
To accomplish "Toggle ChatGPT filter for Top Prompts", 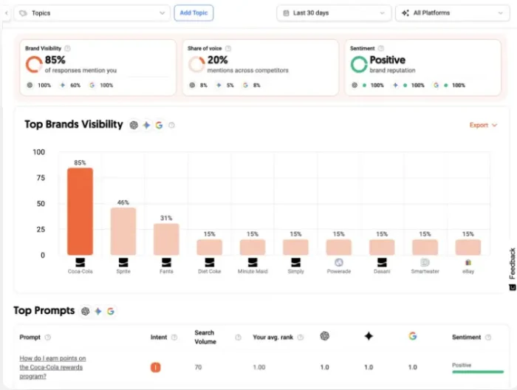I will pyautogui.click(x=86, y=311).
